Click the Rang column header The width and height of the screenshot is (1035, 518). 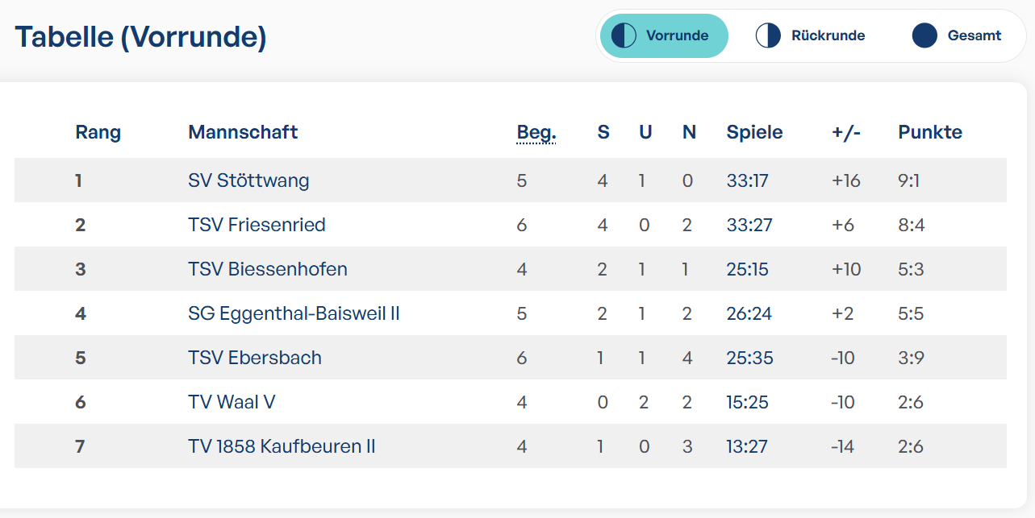point(98,132)
